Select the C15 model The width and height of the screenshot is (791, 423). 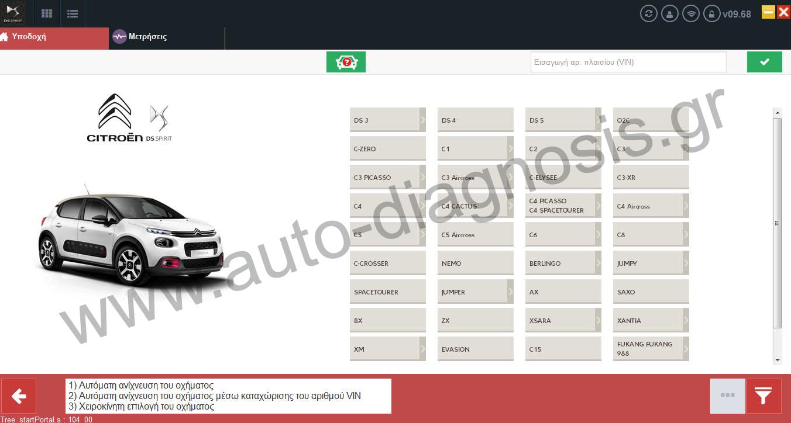pos(563,349)
